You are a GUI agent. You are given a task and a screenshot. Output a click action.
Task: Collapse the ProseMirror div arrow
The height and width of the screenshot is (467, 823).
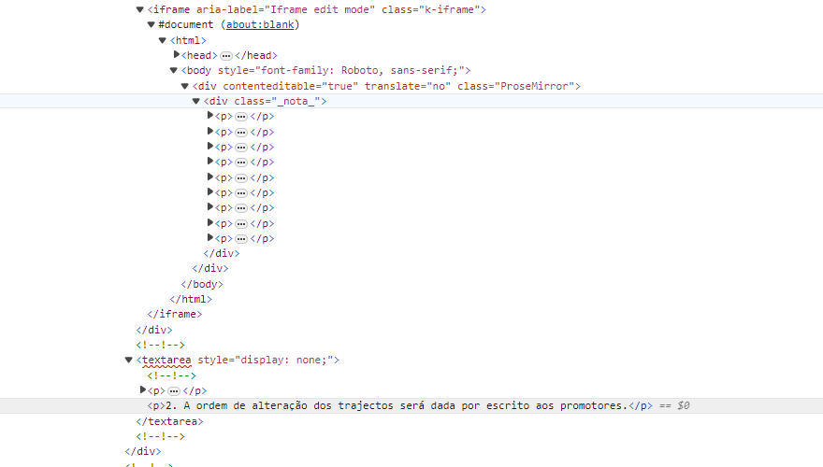pos(184,86)
